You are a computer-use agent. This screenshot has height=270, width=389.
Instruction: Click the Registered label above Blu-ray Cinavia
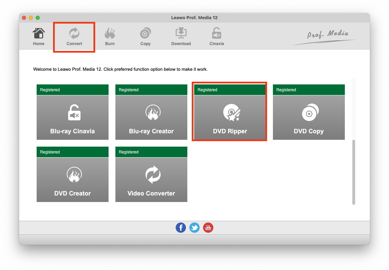pos(50,90)
